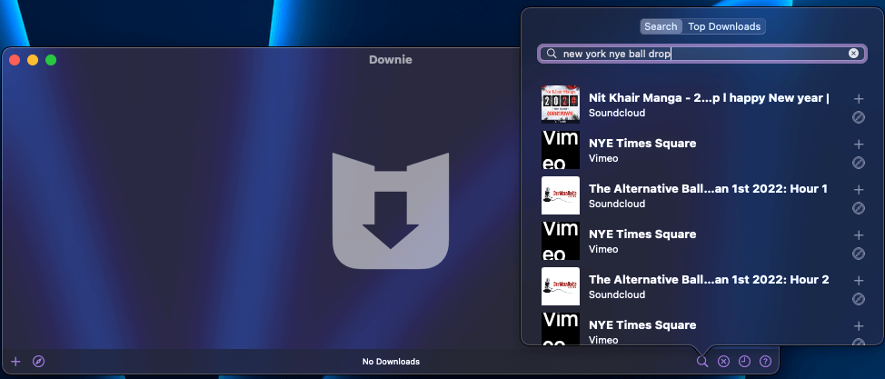Block NYE Times Square between Hour 1 and Hour 2
The height and width of the screenshot is (379, 885).
click(x=859, y=254)
